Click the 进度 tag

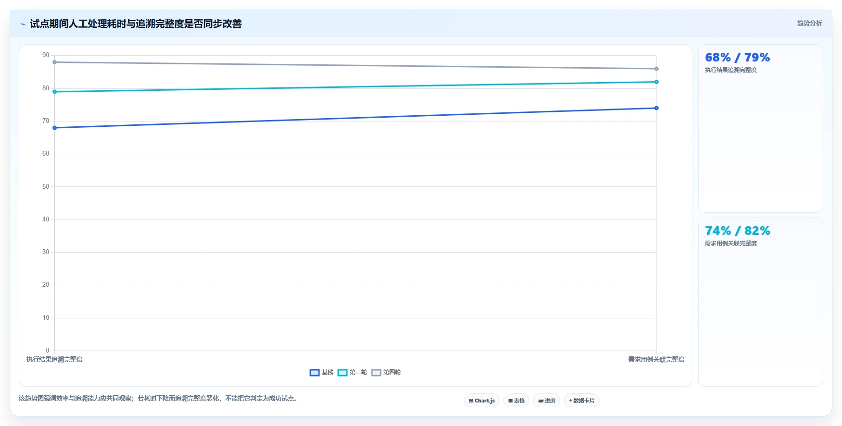pyautogui.click(x=547, y=401)
